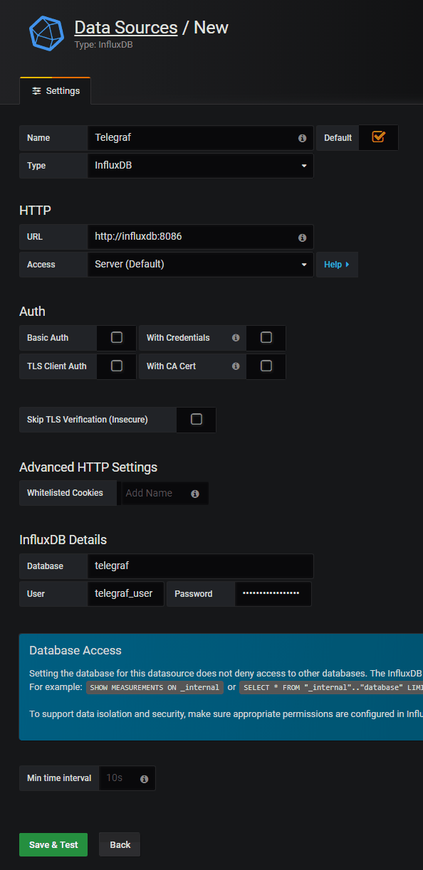Click the Data Sources polyhedron logo icon

tap(46, 33)
